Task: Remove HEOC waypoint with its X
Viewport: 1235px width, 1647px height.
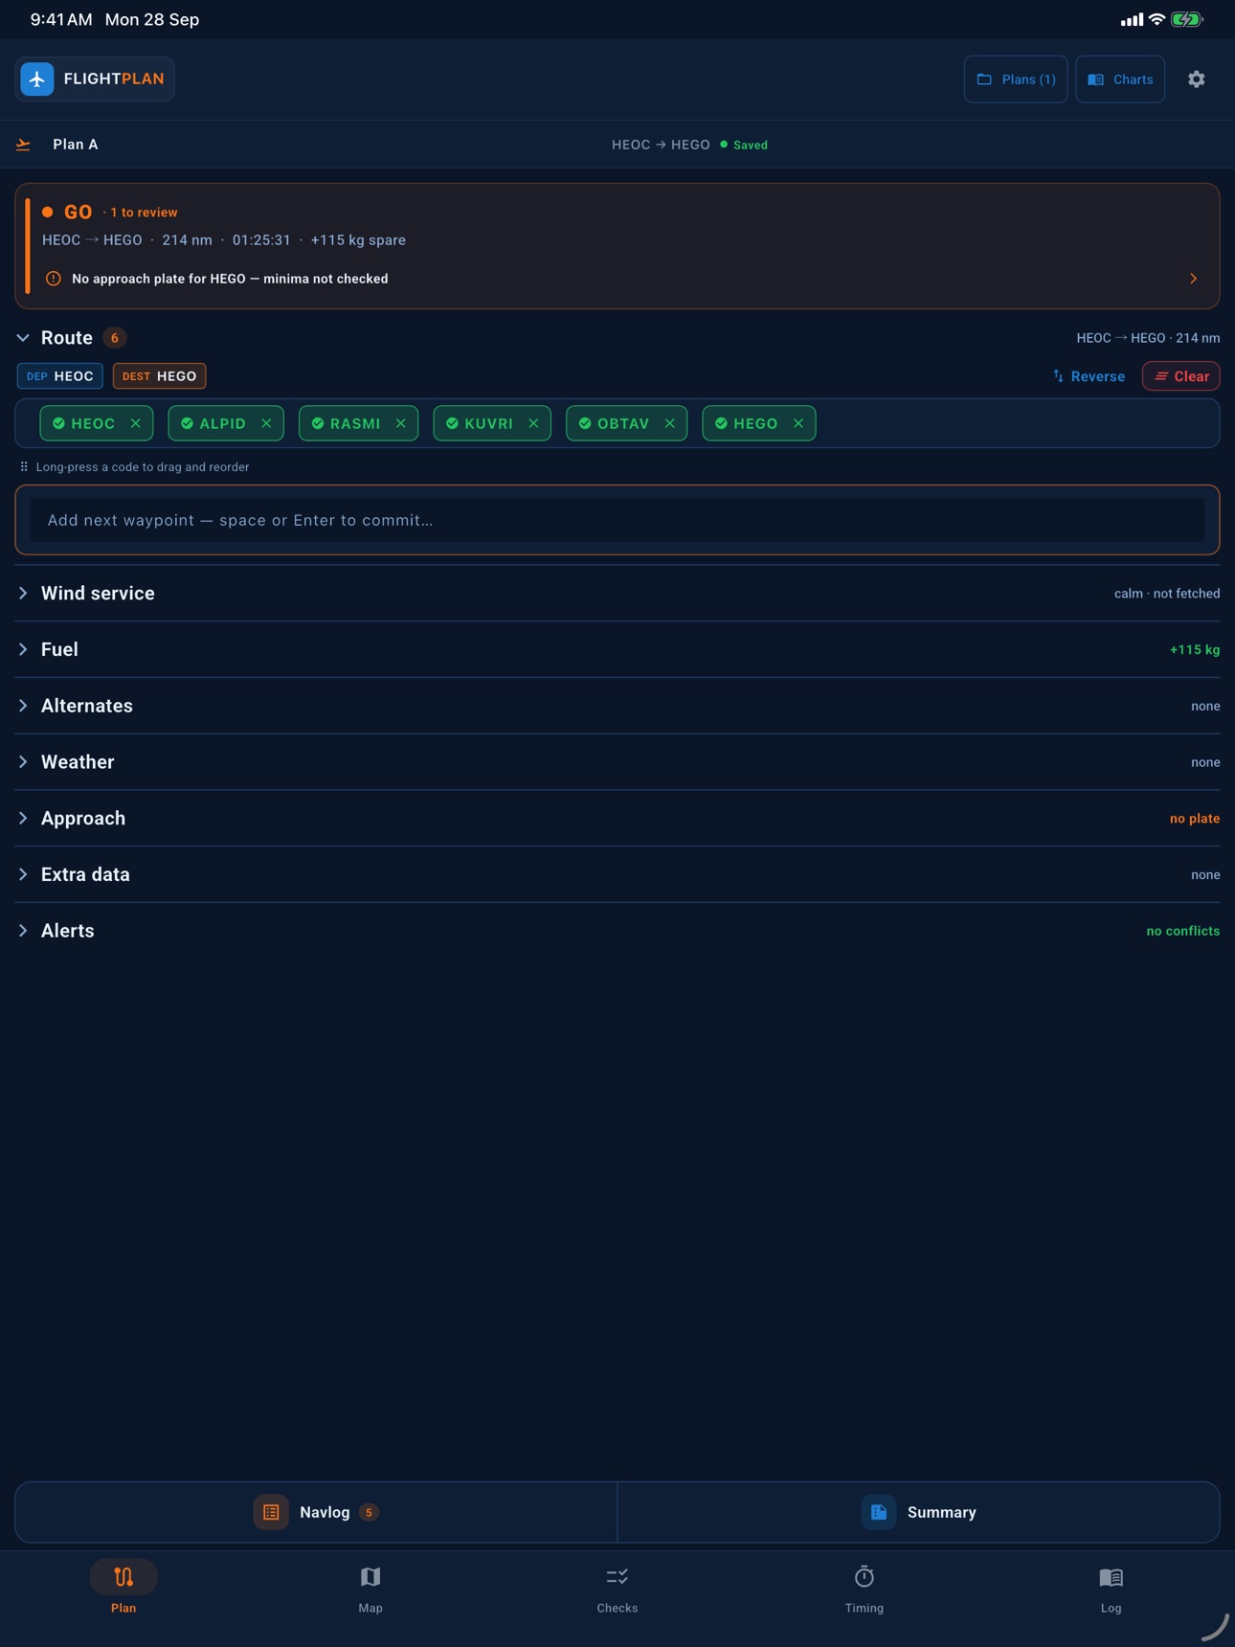Action: [x=136, y=423]
